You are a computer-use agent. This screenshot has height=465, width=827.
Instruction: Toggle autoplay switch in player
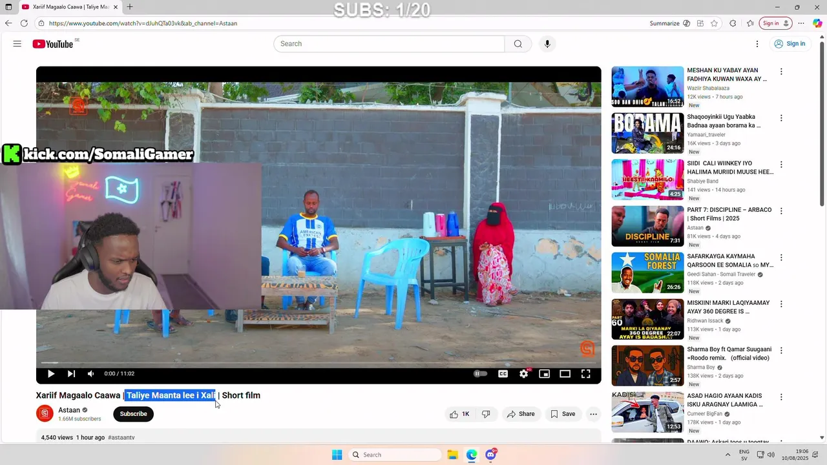pos(480,373)
